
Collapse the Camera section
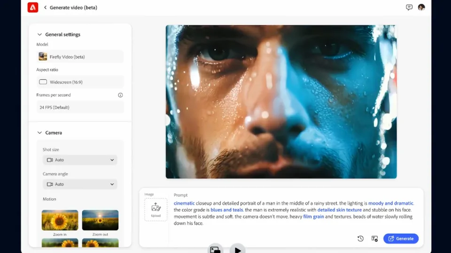tap(39, 133)
